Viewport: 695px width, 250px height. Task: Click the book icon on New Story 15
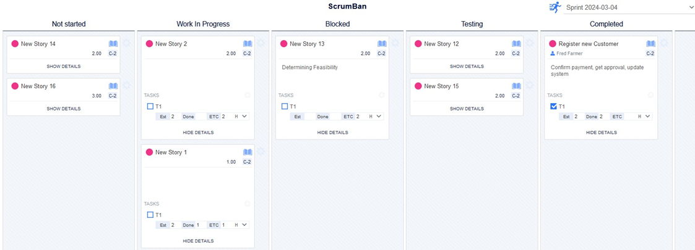coord(516,86)
